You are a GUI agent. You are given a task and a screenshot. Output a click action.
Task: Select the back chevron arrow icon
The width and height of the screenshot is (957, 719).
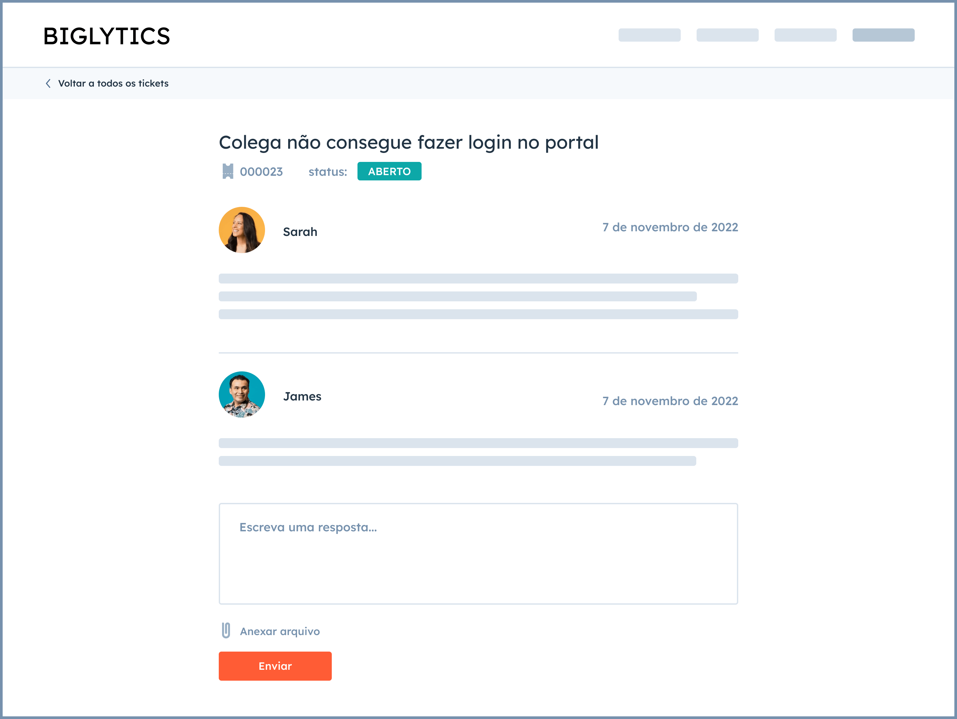pyautogui.click(x=48, y=83)
